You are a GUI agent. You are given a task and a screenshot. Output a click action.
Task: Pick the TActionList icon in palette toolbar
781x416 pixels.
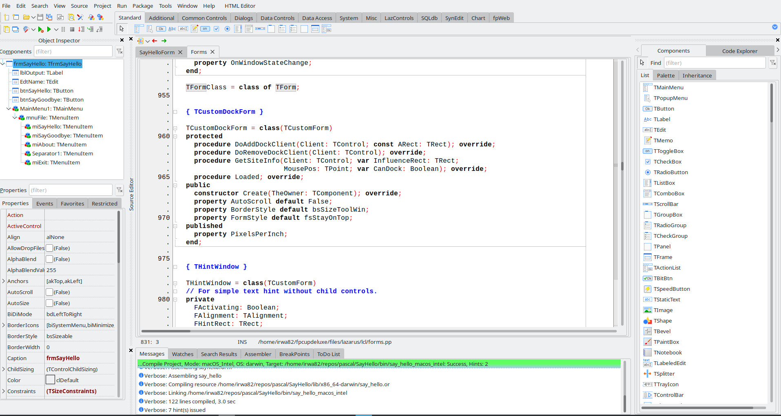click(326, 29)
